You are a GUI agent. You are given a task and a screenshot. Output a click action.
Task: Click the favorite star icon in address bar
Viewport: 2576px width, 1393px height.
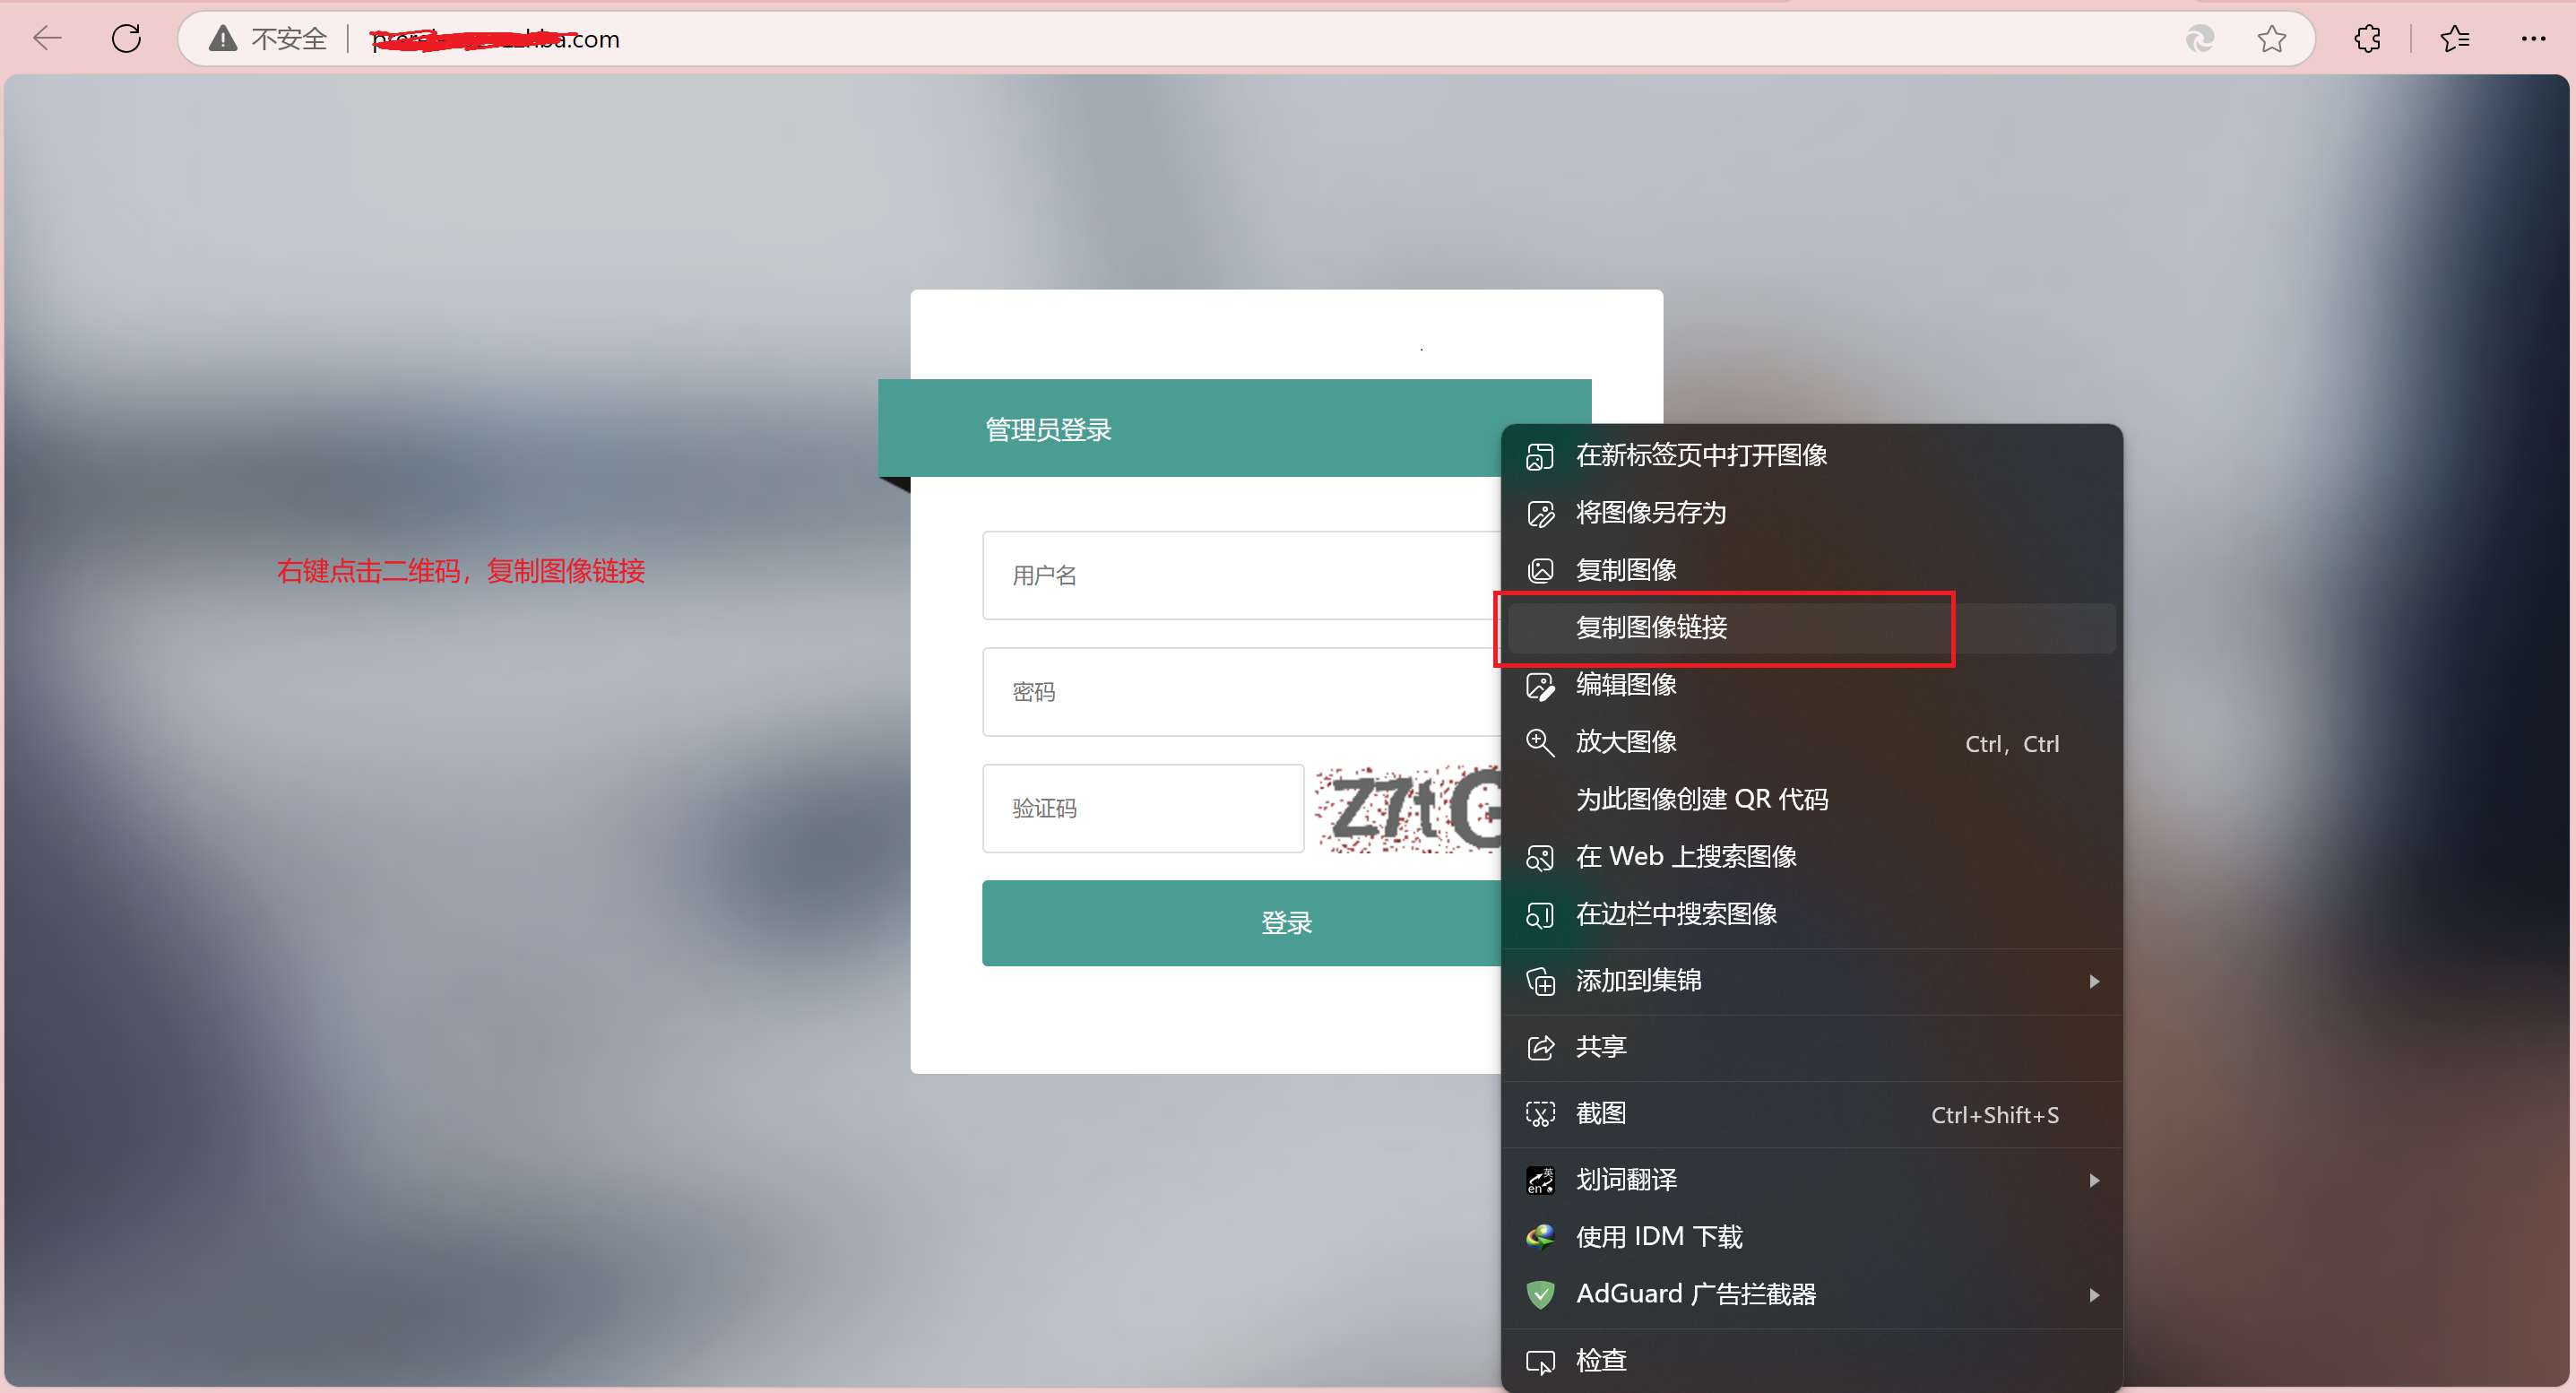click(2271, 39)
